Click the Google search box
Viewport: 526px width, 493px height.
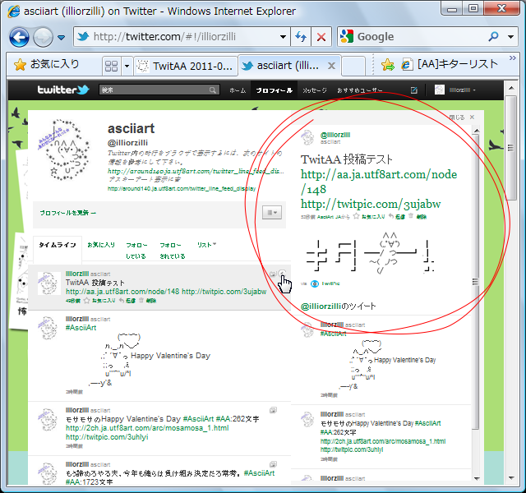[x=411, y=36]
